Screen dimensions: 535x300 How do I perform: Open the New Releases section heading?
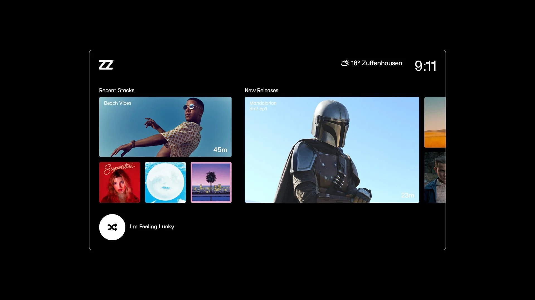coord(261,90)
